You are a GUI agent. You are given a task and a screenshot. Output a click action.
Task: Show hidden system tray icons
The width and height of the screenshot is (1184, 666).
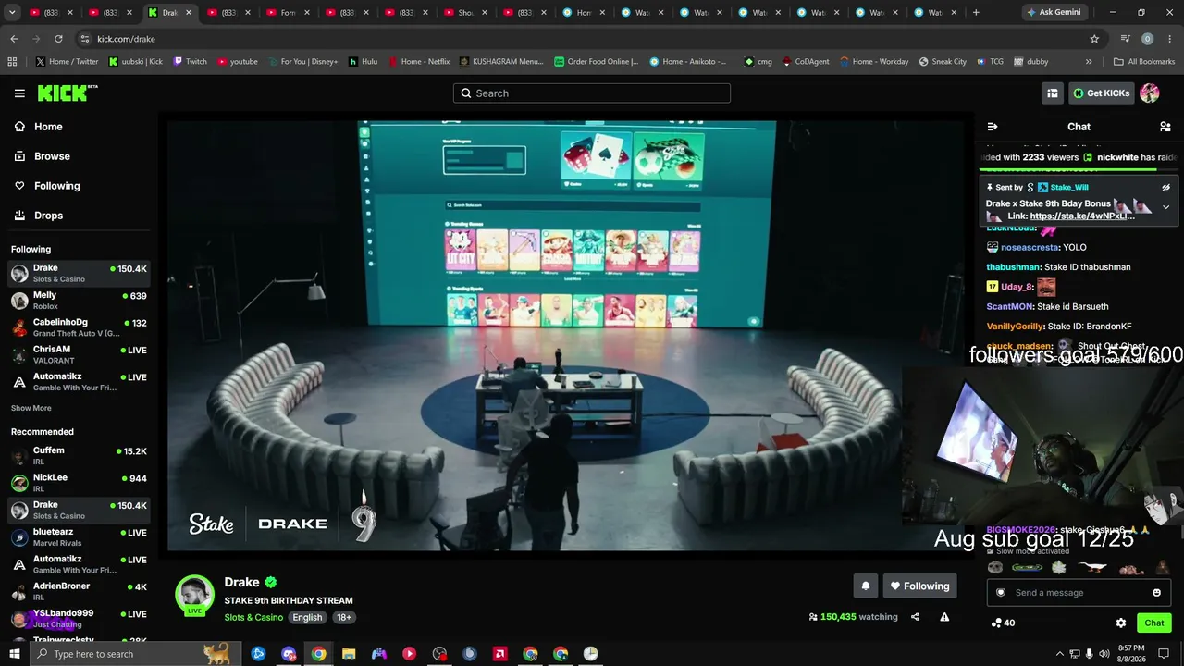pos(1059,654)
